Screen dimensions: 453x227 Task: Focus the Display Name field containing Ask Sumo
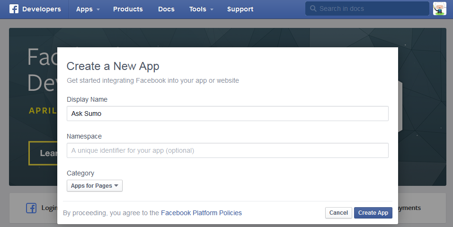(227, 113)
